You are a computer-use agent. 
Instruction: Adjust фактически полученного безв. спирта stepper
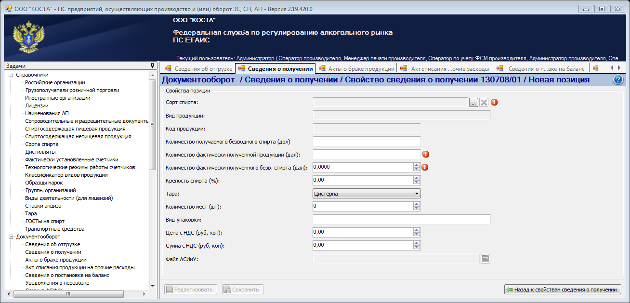417,167
